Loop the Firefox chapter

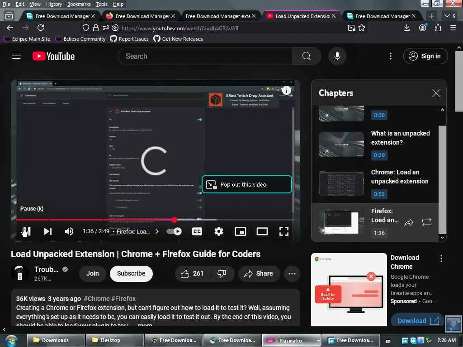point(427,222)
